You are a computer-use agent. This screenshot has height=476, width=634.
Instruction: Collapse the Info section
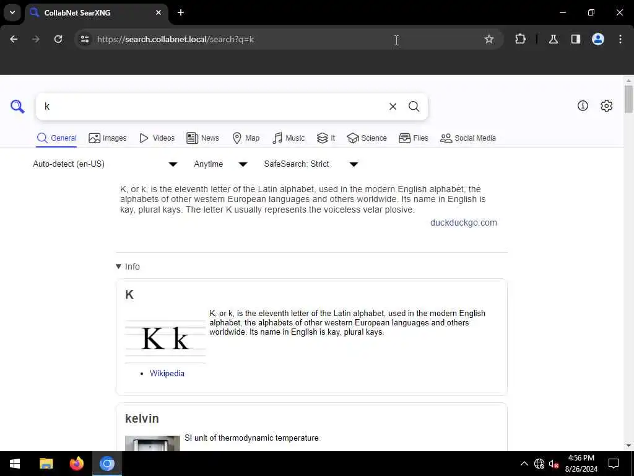[128, 267]
